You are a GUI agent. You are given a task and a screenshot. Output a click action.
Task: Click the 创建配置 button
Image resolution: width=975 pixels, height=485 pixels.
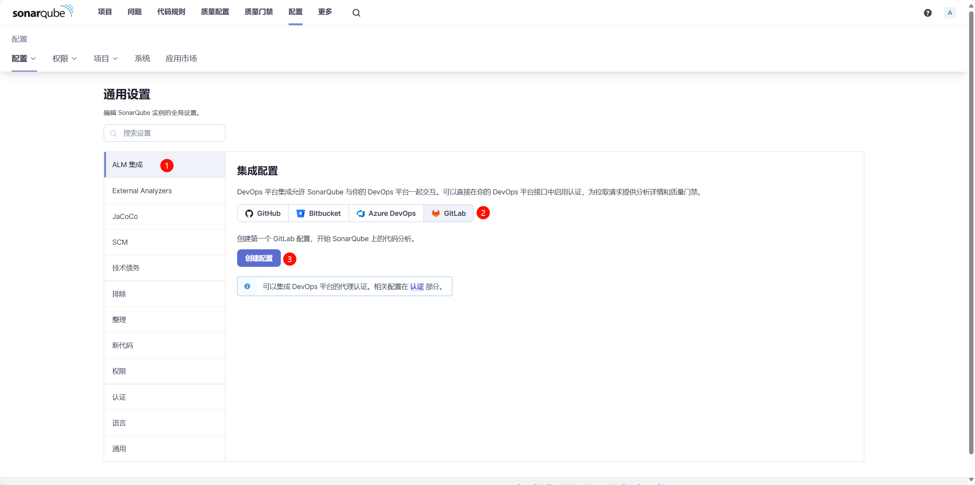(x=259, y=258)
